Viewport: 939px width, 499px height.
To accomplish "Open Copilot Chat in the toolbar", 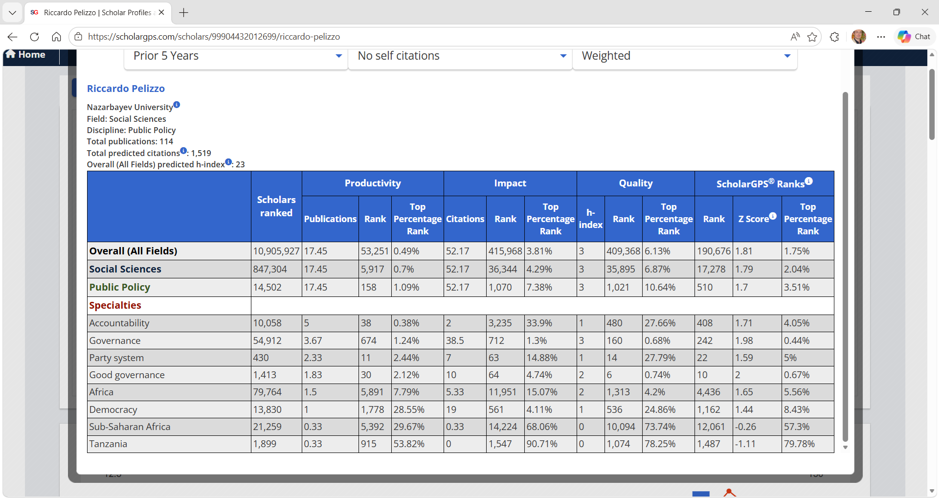I will (914, 37).
